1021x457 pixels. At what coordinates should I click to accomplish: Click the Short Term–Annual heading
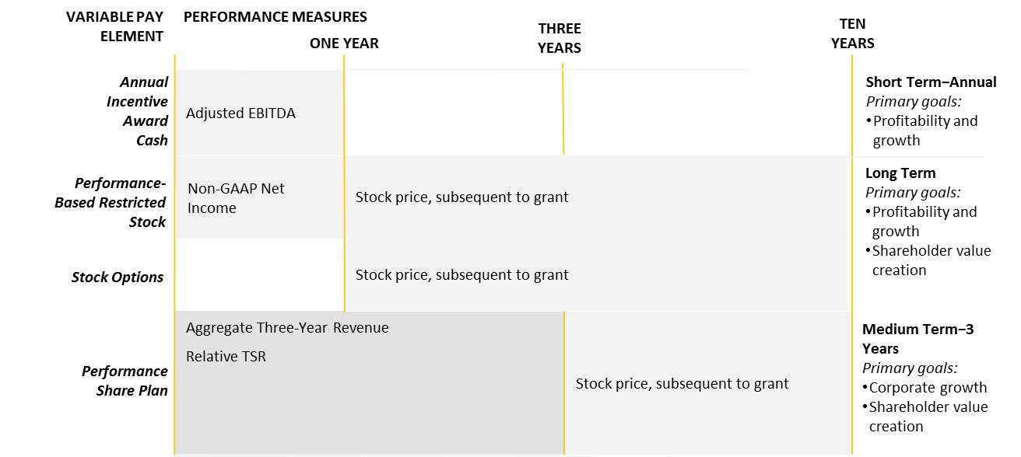tap(931, 82)
